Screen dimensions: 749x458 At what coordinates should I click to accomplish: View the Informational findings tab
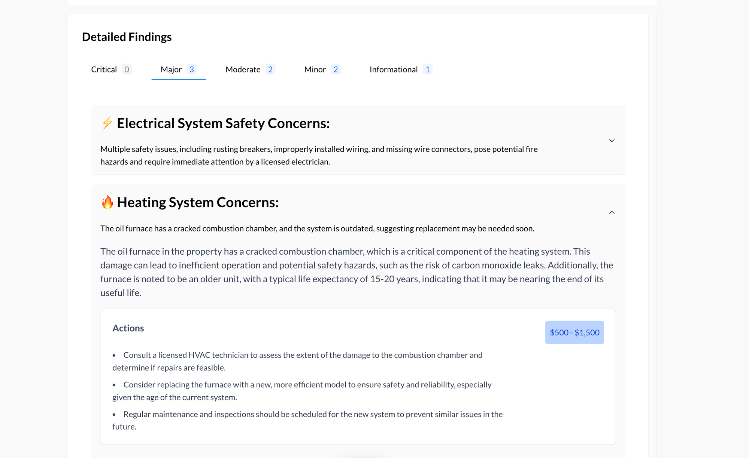pos(394,70)
